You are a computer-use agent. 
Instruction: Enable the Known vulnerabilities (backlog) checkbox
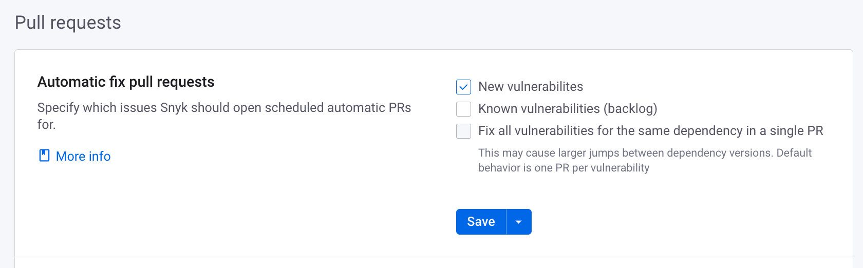[x=463, y=109]
